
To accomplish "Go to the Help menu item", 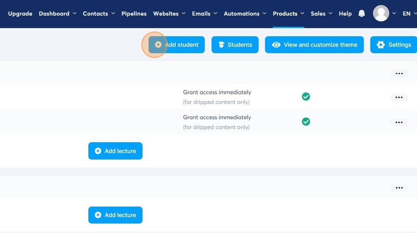I will pos(345,13).
